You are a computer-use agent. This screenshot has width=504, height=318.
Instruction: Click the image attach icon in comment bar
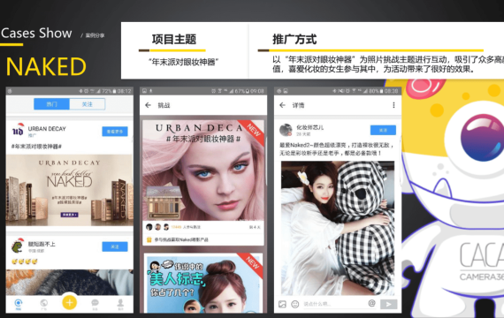pyautogui.click(x=282, y=304)
